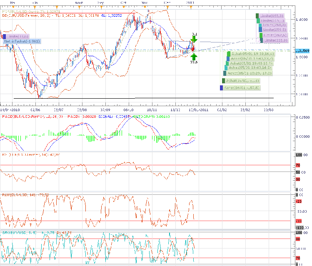Click the blue square beside the bottom Achat order
Screen dimensions: 312x266
click(x=221, y=88)
